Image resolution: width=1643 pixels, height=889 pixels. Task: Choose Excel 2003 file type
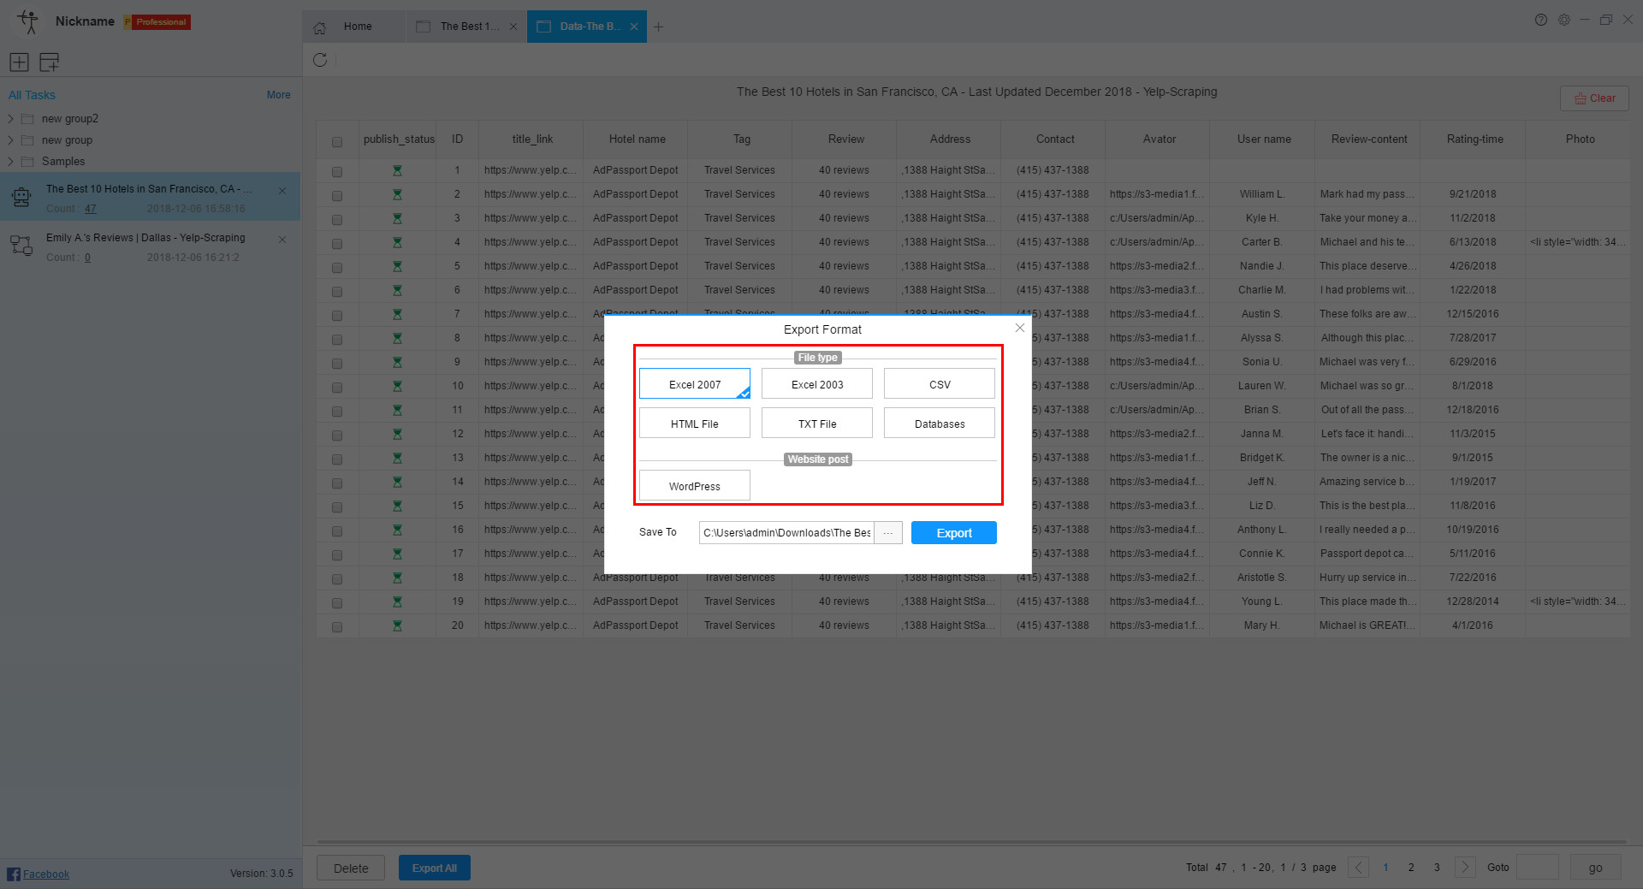[817, 384]
